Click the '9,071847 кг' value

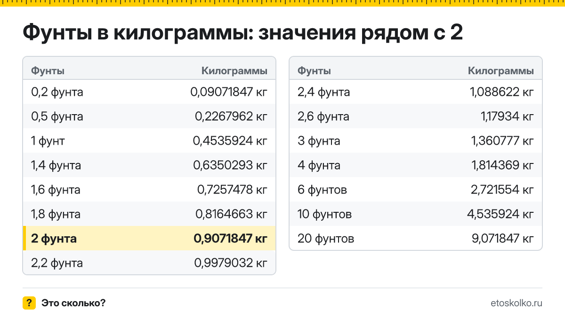(503, 239)
